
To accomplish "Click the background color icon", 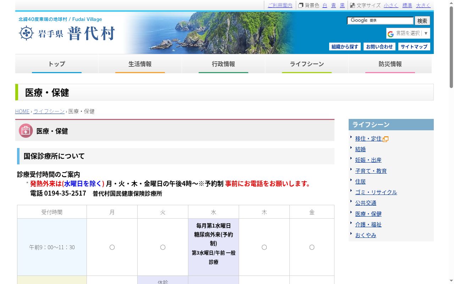I will point(301,5).
